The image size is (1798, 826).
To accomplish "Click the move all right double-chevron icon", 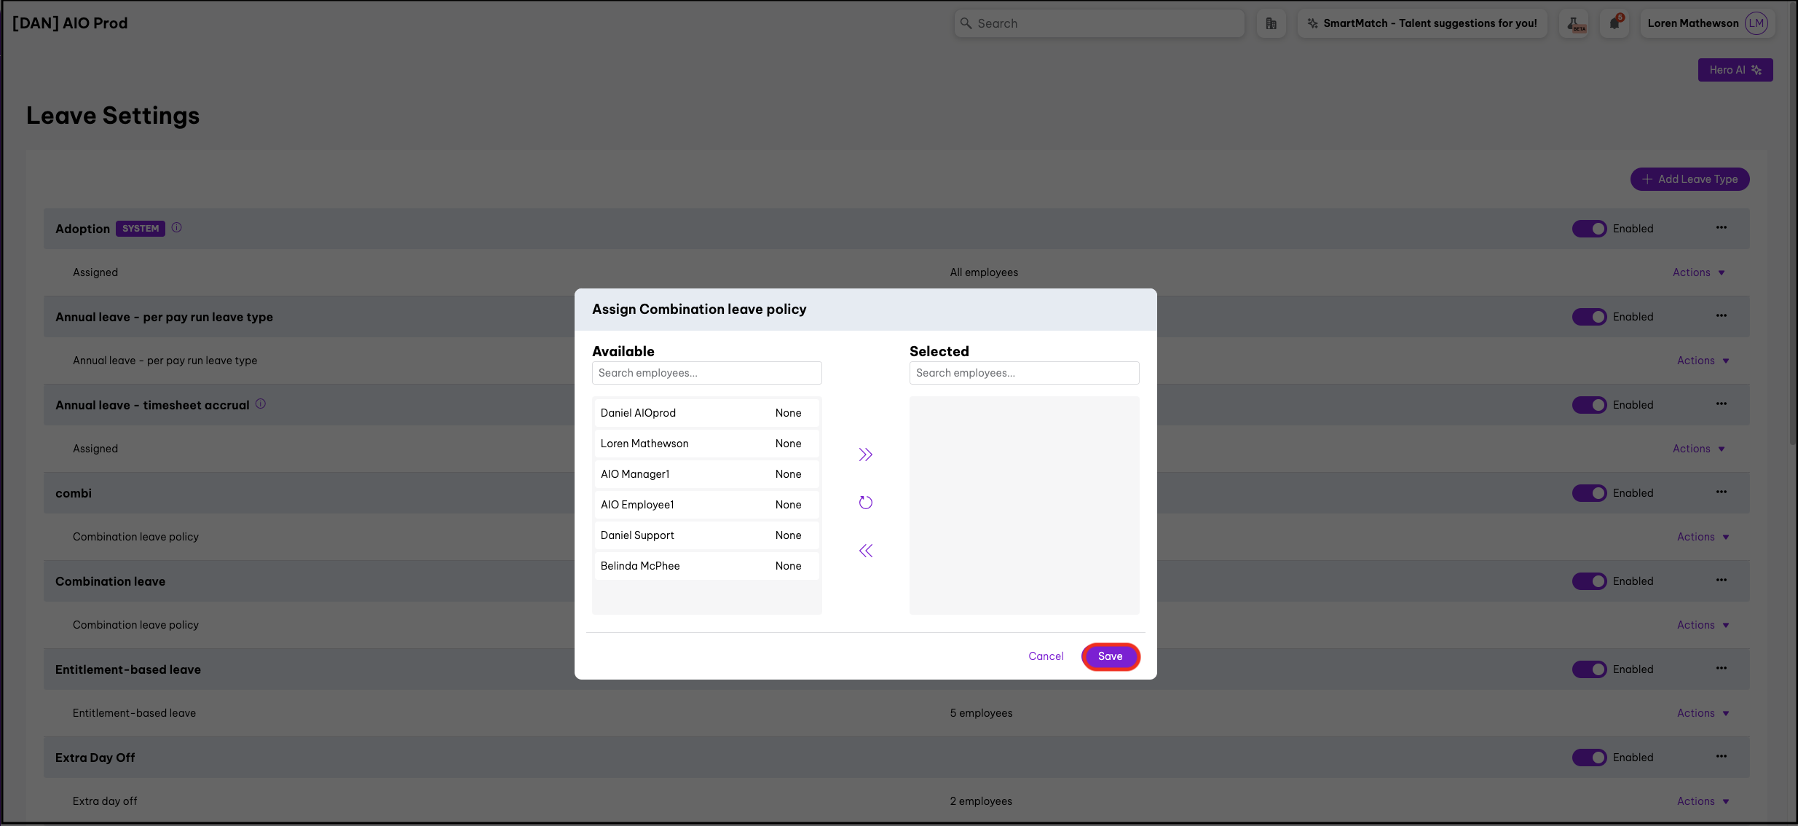I will click(x=865, y=455).
